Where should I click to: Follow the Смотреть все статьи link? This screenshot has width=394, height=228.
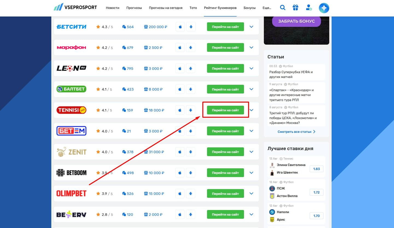coord(296,132)
